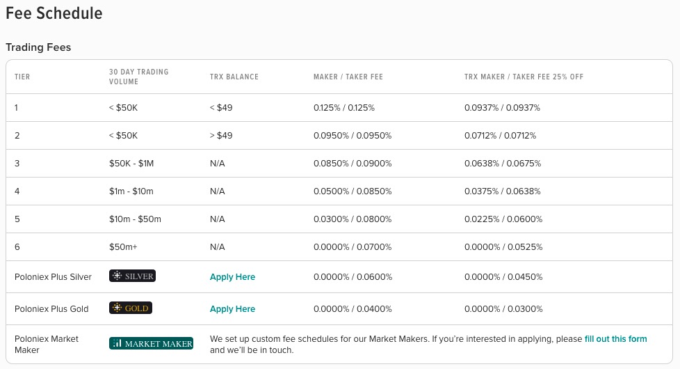Screen dimensions: 680x369
Task: Click the '0.0000% / 0.0525%' discounted fee
Action: click(503, 246)
